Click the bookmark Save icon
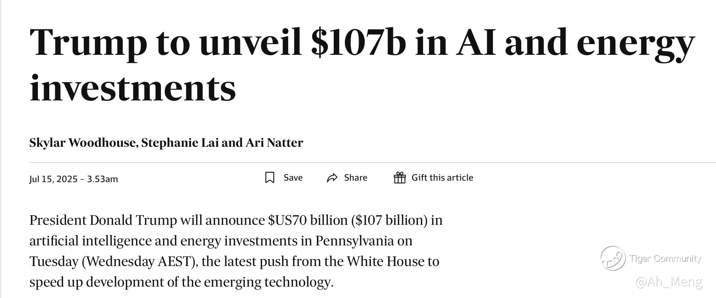 pyautogui.click(x=270, y=178)
